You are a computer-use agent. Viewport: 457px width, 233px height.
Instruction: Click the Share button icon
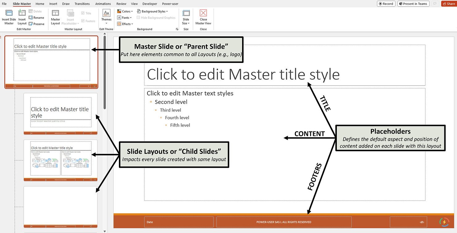click(445, 4)
